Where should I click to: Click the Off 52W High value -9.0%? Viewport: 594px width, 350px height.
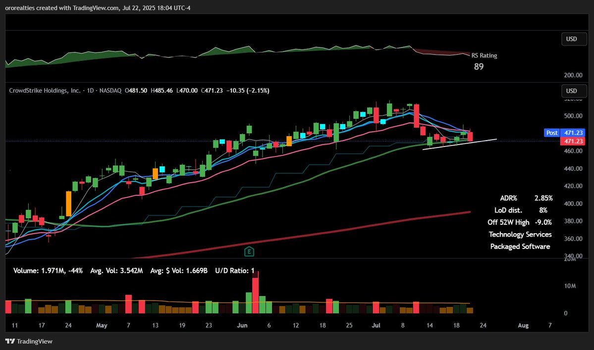(x=543, y=222)
